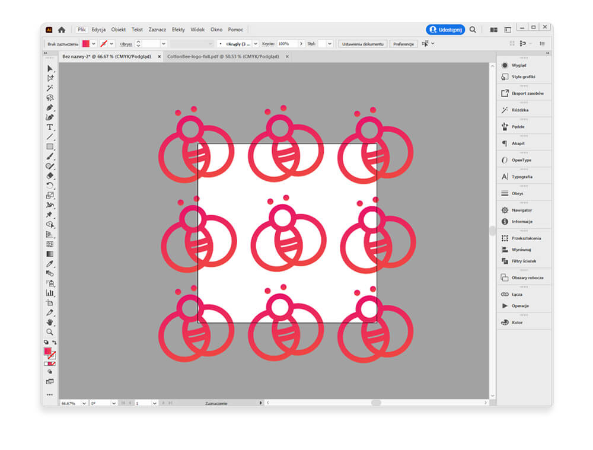Click the Magic Wand tool
The image size is (593, 450).
coord(50,88)
